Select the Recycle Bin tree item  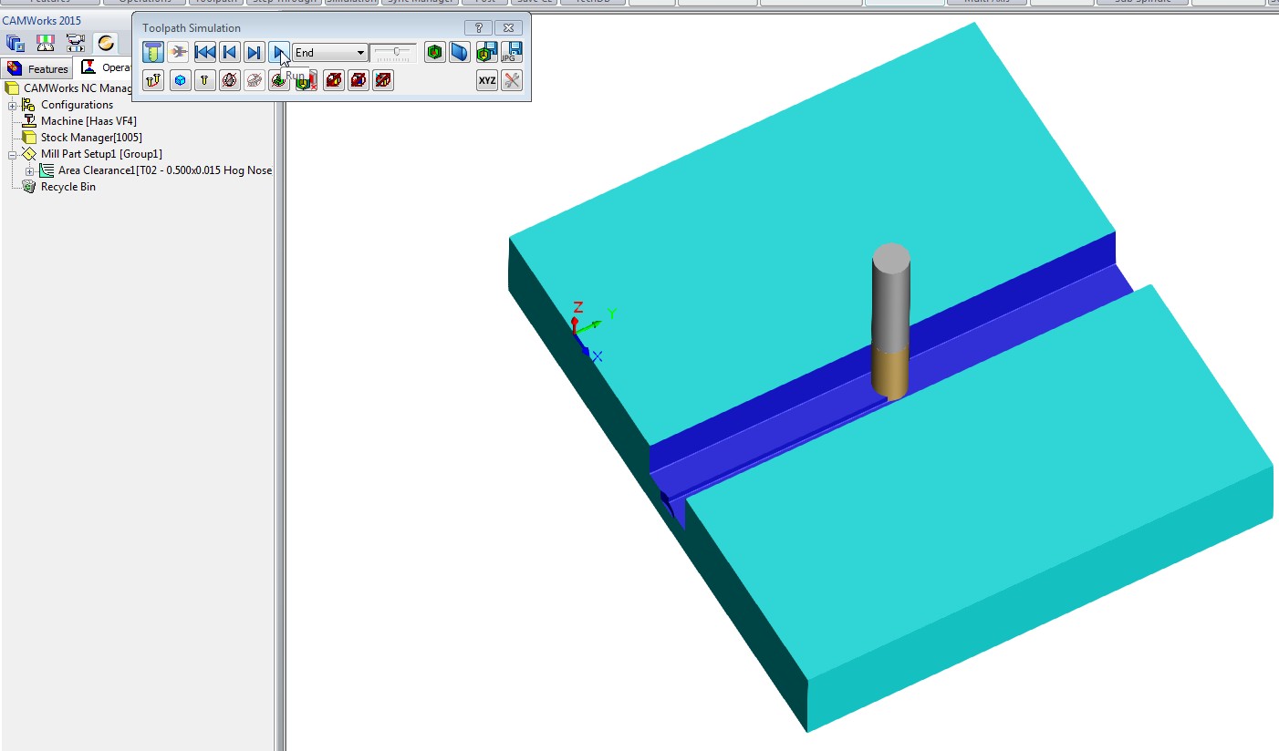point(68,187)
